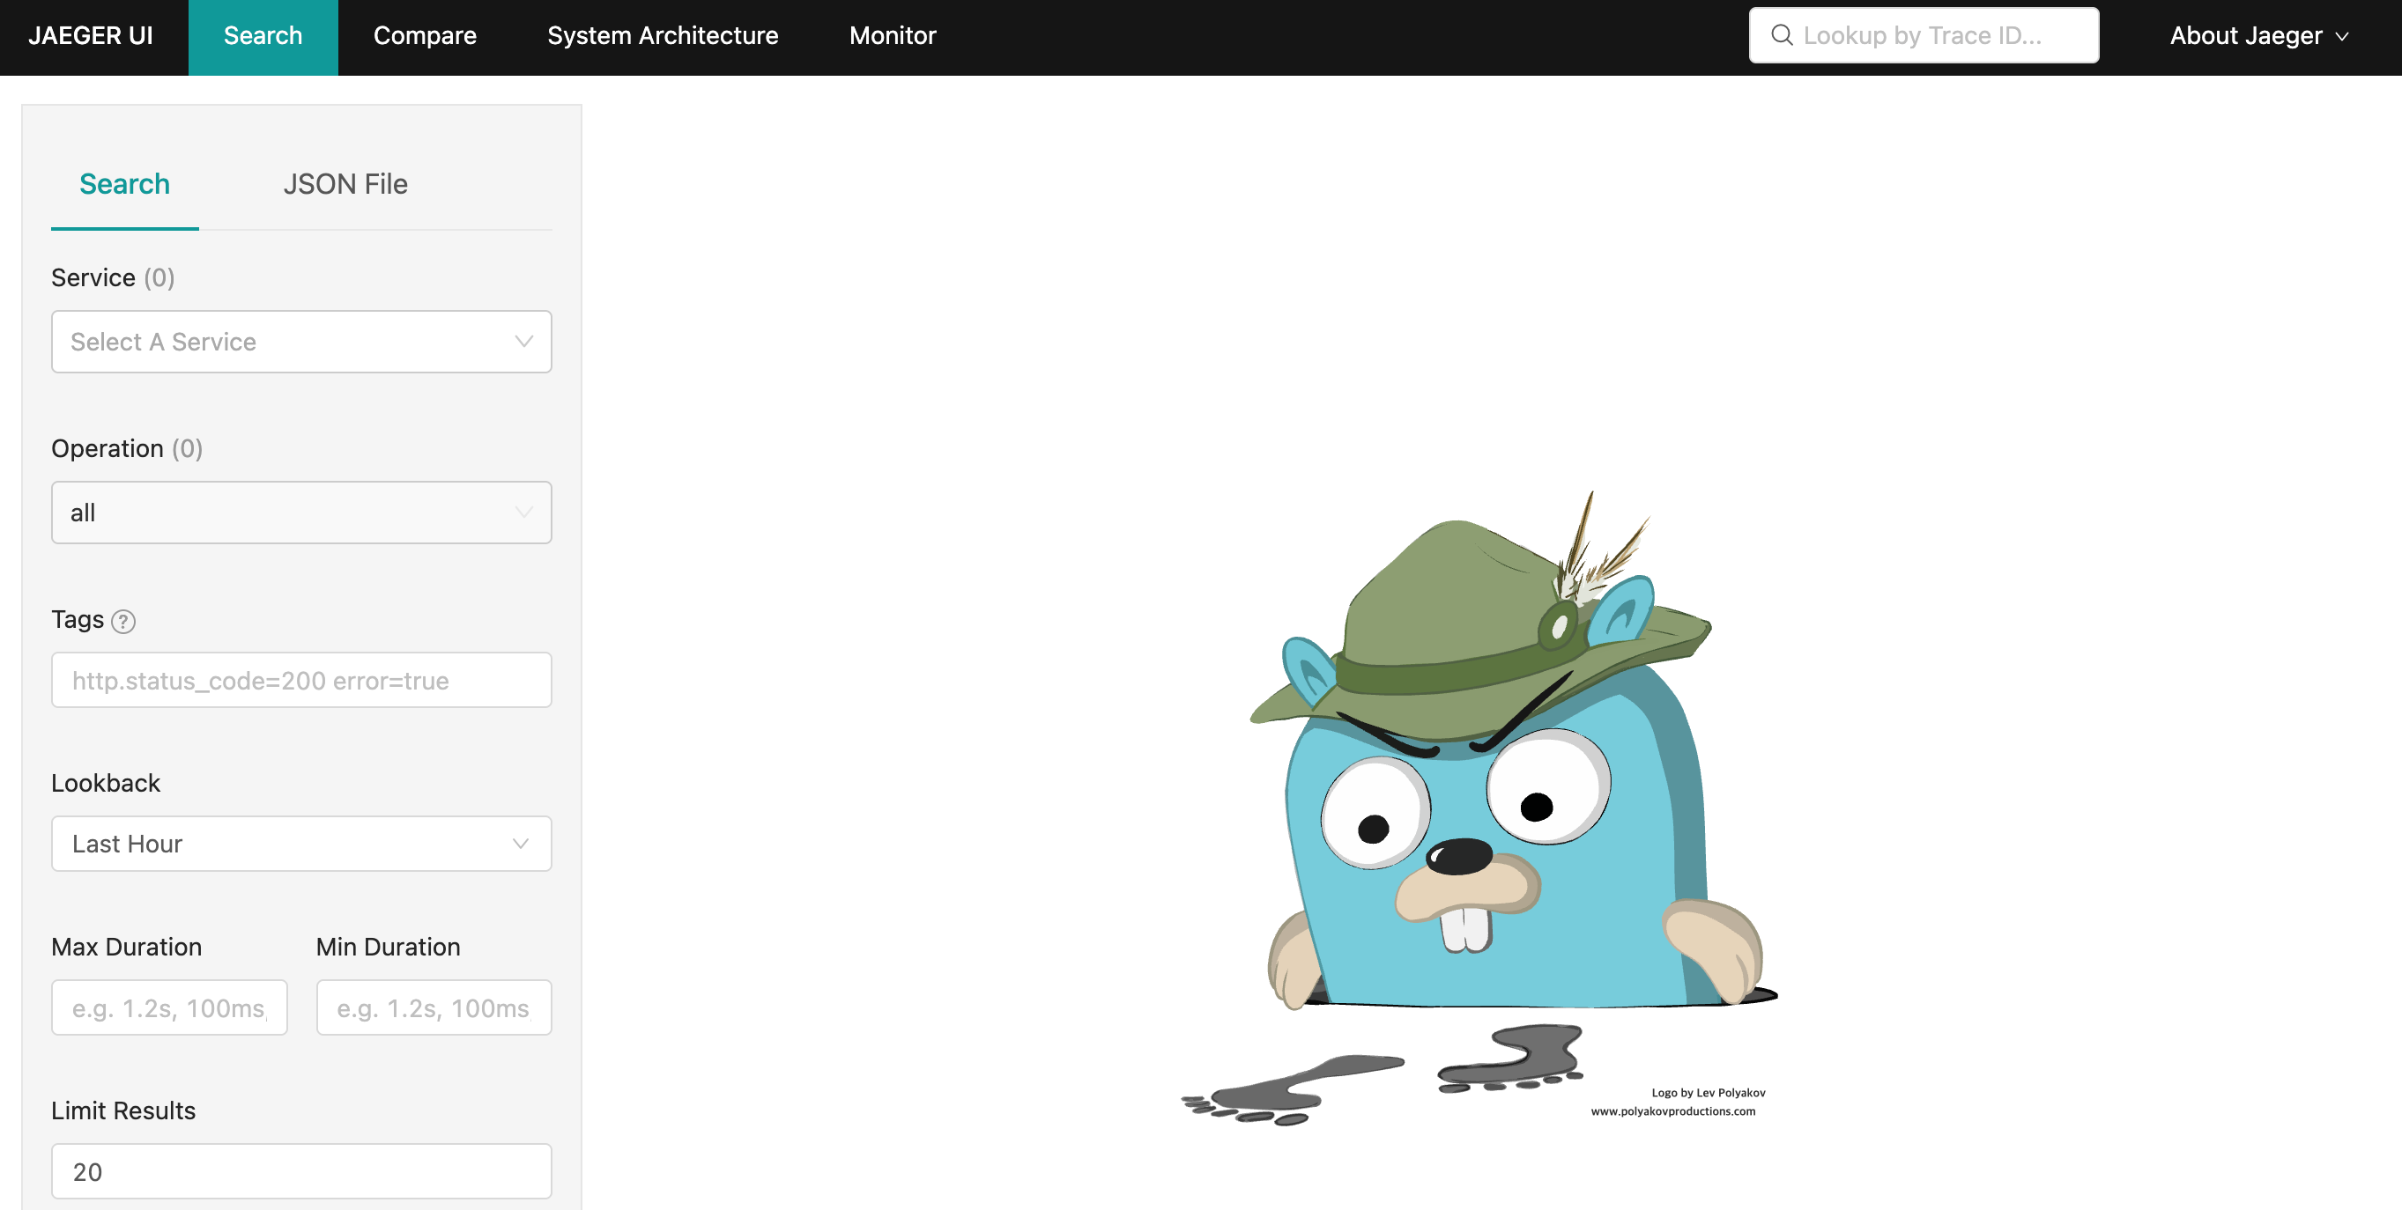Image resolution: width=2402 pixels, height=1210 pixels.
Task: Navigate to the Monitor page
Action: pos(892,35)
